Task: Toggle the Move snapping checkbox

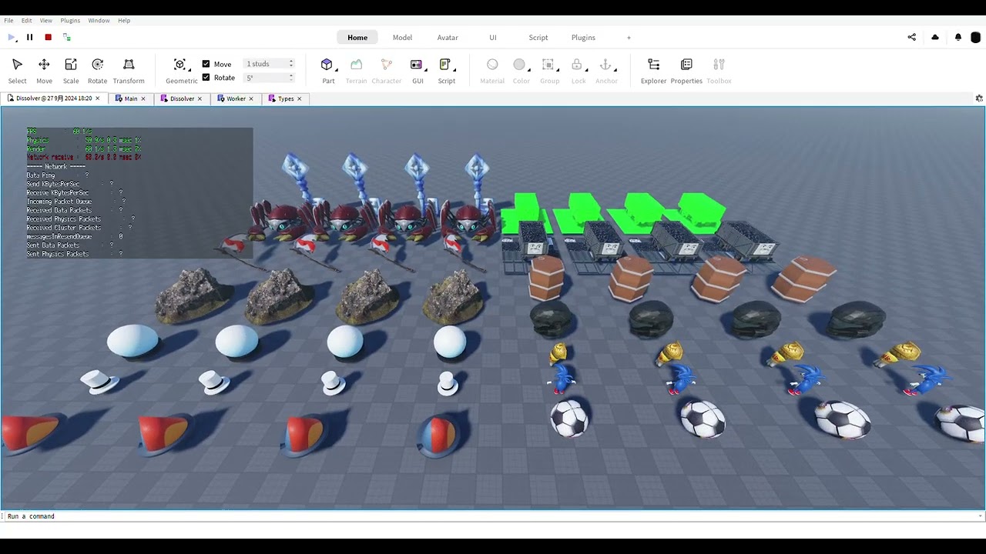Action: 206,64
